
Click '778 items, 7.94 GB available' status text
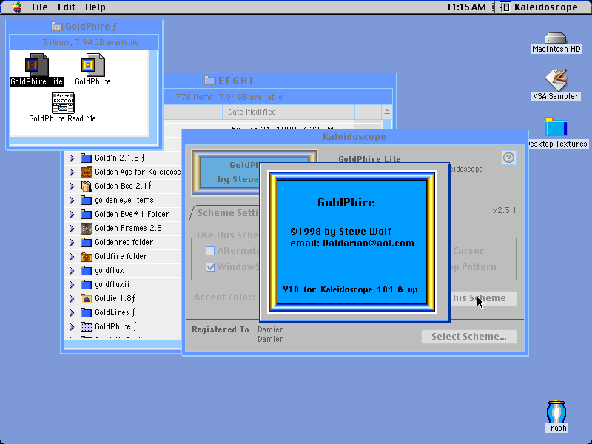pos(229,97)
